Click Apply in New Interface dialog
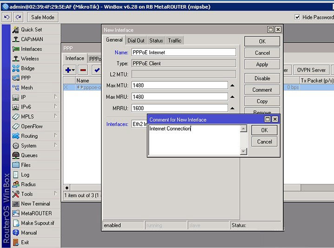This screenshot has width=334, height=248. click(x=262, y=64)
